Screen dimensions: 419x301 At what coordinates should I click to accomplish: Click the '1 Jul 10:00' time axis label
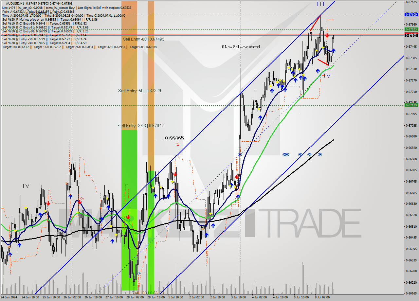[176, 297]
